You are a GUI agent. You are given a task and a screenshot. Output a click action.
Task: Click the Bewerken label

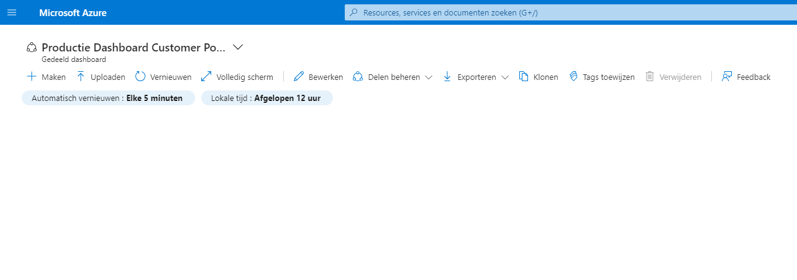pyautogui.click(x=326, y=77)
